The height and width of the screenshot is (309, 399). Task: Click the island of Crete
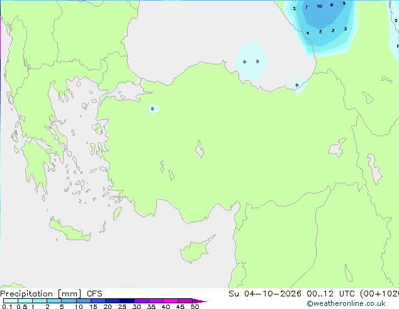70,230
